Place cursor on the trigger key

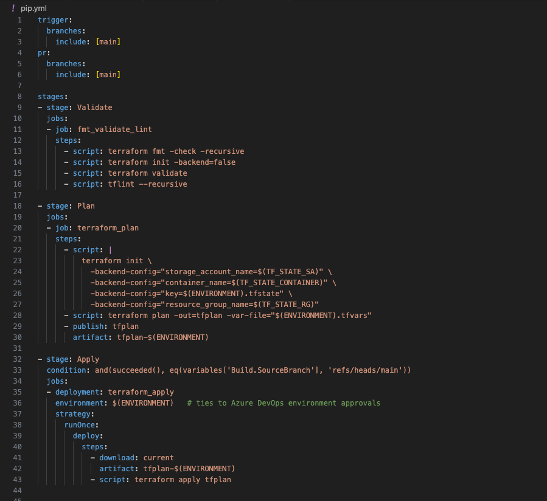pyautogui.click(x=53, y=20)
